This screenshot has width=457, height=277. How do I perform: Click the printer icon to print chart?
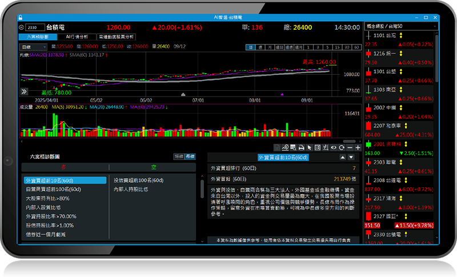[302, 148]
